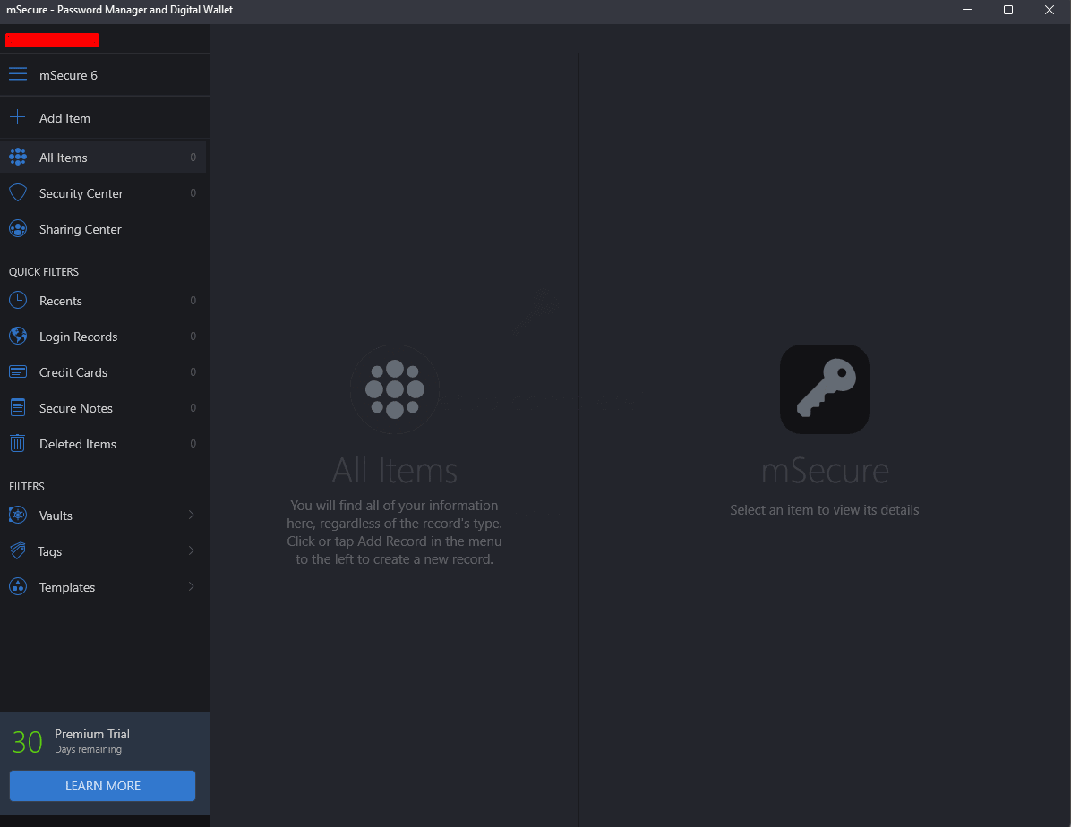Close the mSecure window

(x=1050, y=10)
